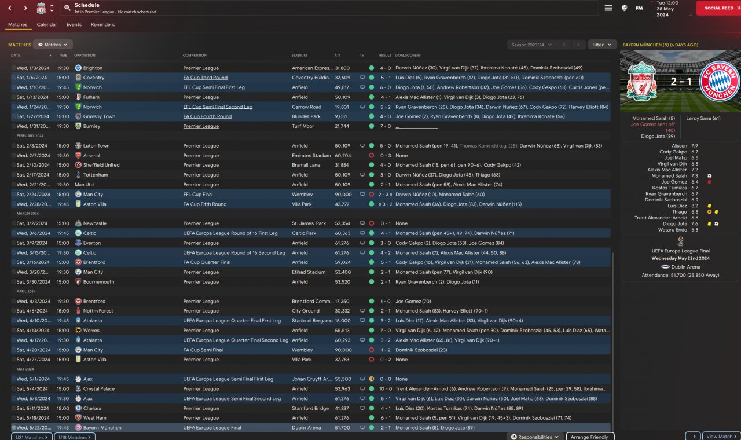Click the Tottenham club badge
The height and width of the screenshot is (440, 741).
click(x=78, y=175)
